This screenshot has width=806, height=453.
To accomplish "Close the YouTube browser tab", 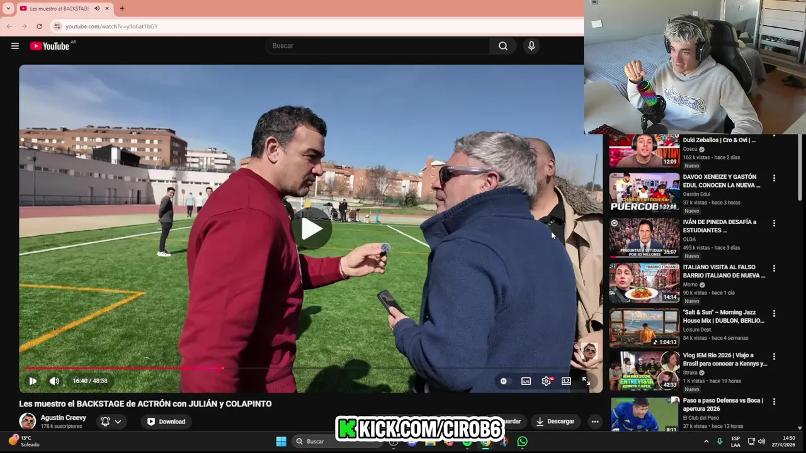I will [x=107, y=8].
